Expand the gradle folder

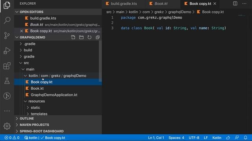(58, 56)
